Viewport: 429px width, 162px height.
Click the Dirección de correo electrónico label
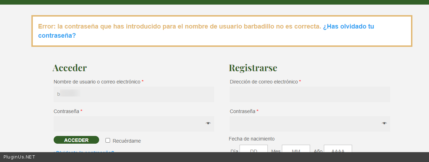(264, 82)
